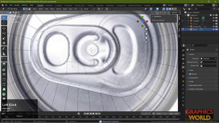Hide the Camera object in viewport
The image size is (219, 123).
(214, 18)
